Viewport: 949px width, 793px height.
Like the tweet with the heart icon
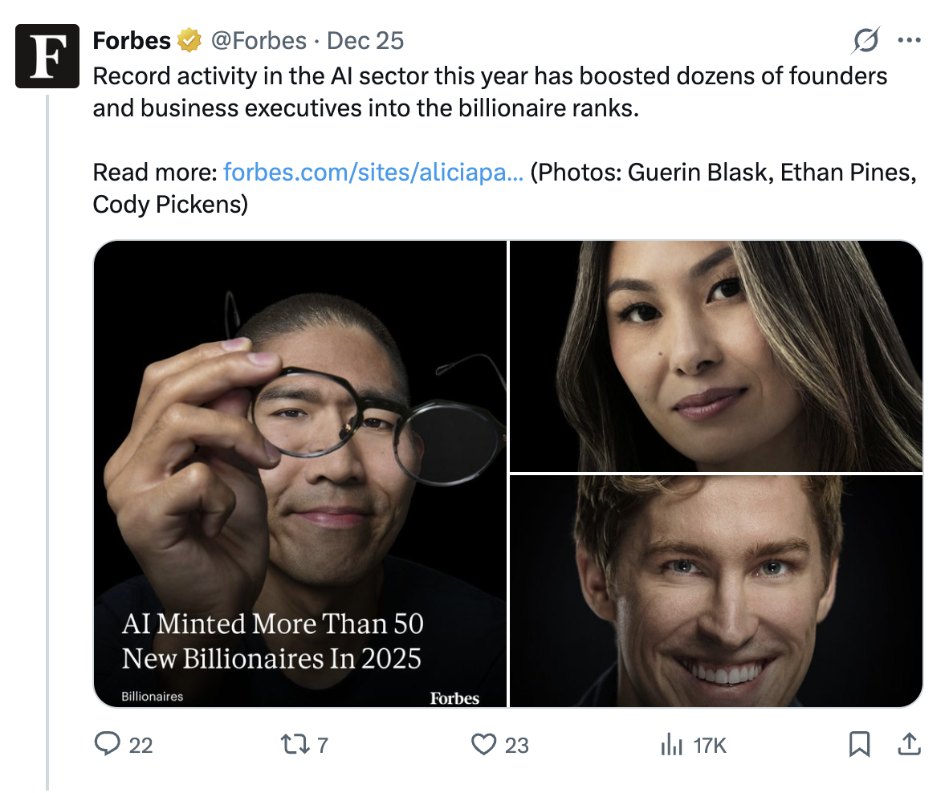[485, 745]
